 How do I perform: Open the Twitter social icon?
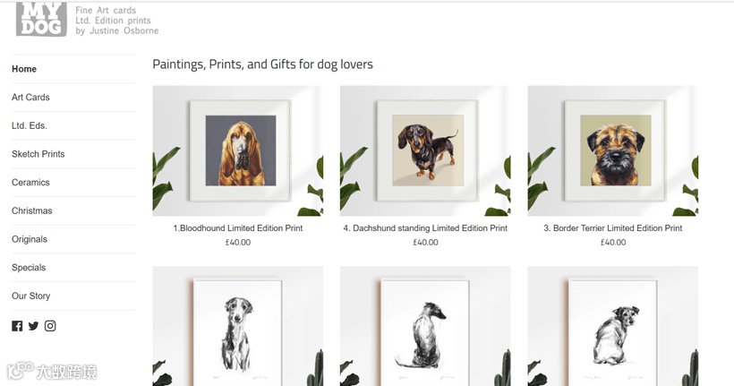click(x=33, y=326)
